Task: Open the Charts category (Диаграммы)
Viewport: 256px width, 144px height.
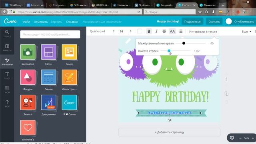Action: point(48,102)
